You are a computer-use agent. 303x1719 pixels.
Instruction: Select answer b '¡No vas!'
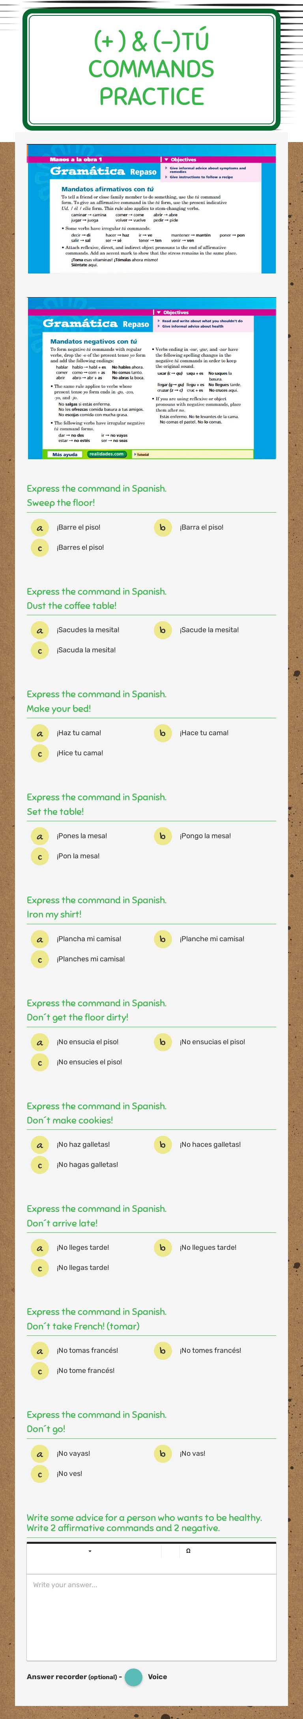(162, 1453)
